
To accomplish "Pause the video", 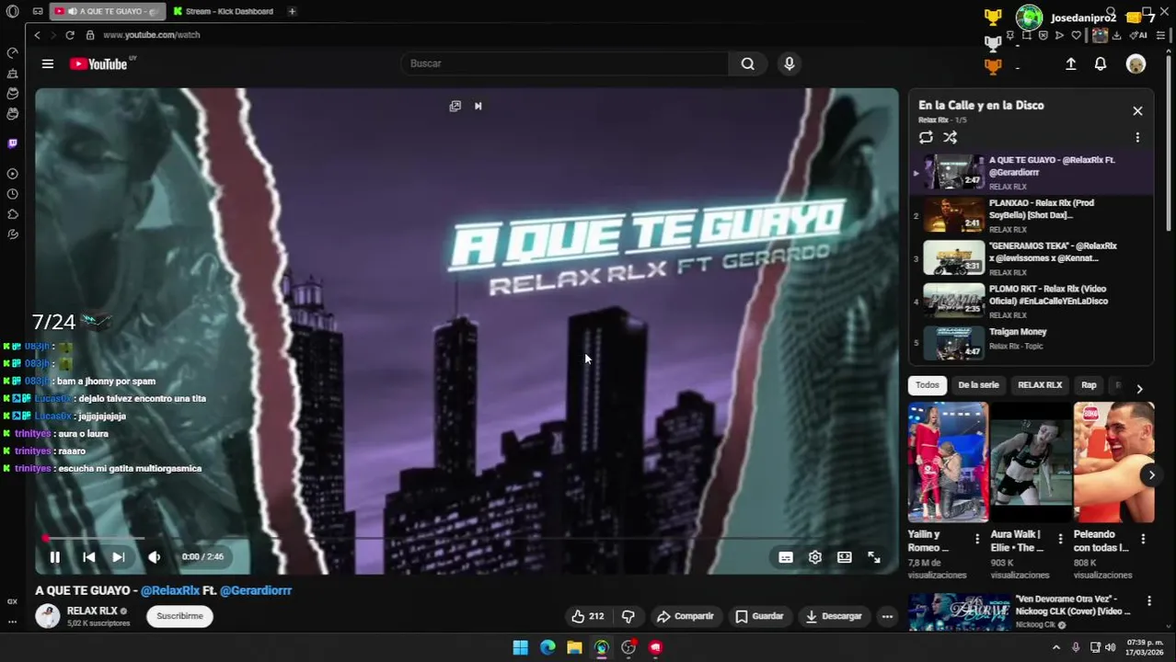I will pyautogui.click(x=54, y=557).
